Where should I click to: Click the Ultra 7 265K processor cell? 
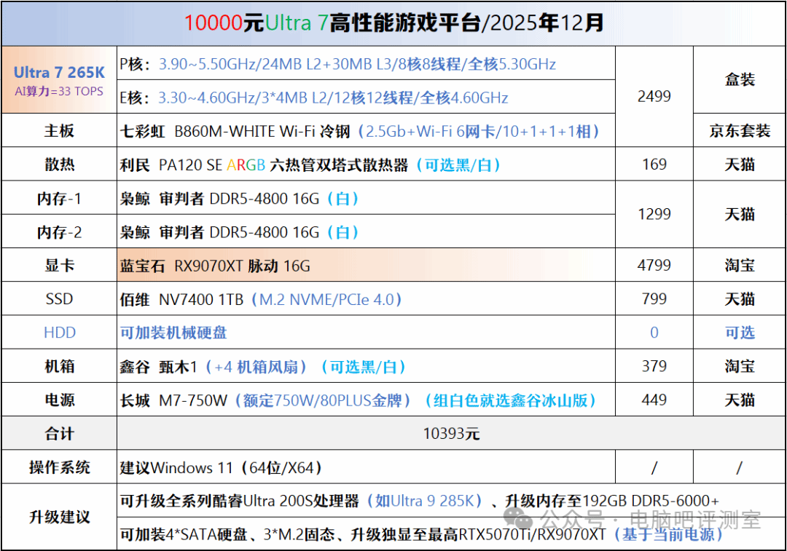click(x=59, y=80)
